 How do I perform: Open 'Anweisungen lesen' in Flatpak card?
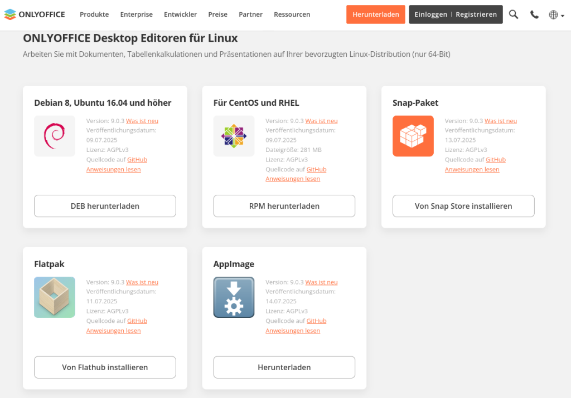[113, 331]
